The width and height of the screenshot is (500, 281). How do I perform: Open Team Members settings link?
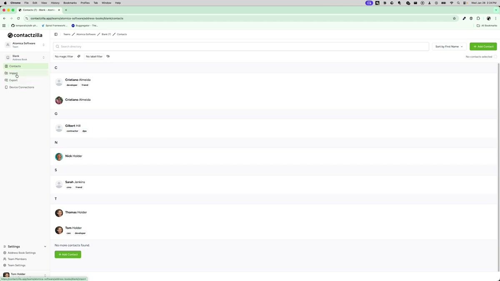(17, 259)
